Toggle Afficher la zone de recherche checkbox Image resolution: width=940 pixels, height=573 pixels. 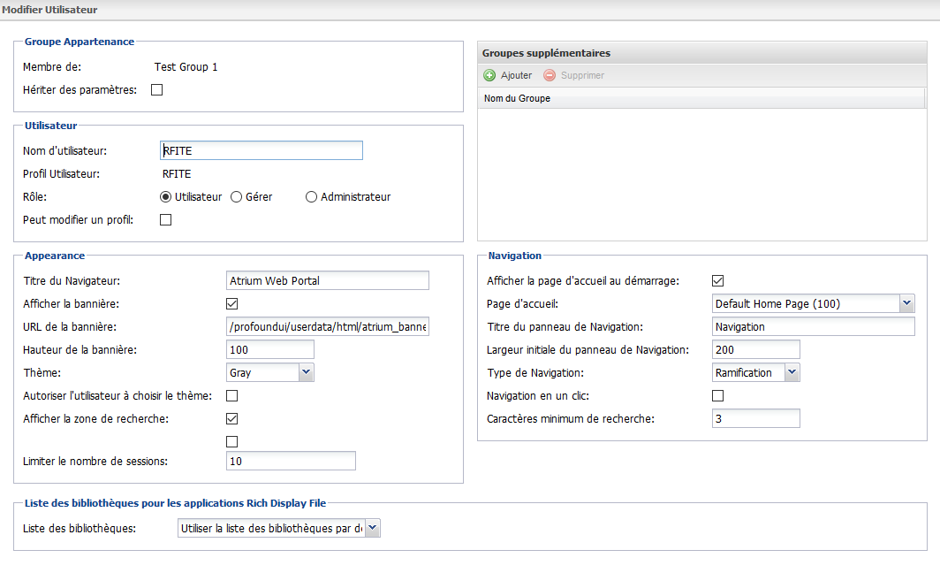tap(232, 419)
